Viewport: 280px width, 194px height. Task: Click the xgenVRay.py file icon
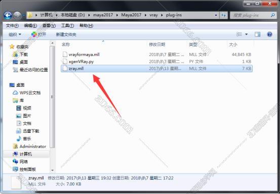pos(65,62)
